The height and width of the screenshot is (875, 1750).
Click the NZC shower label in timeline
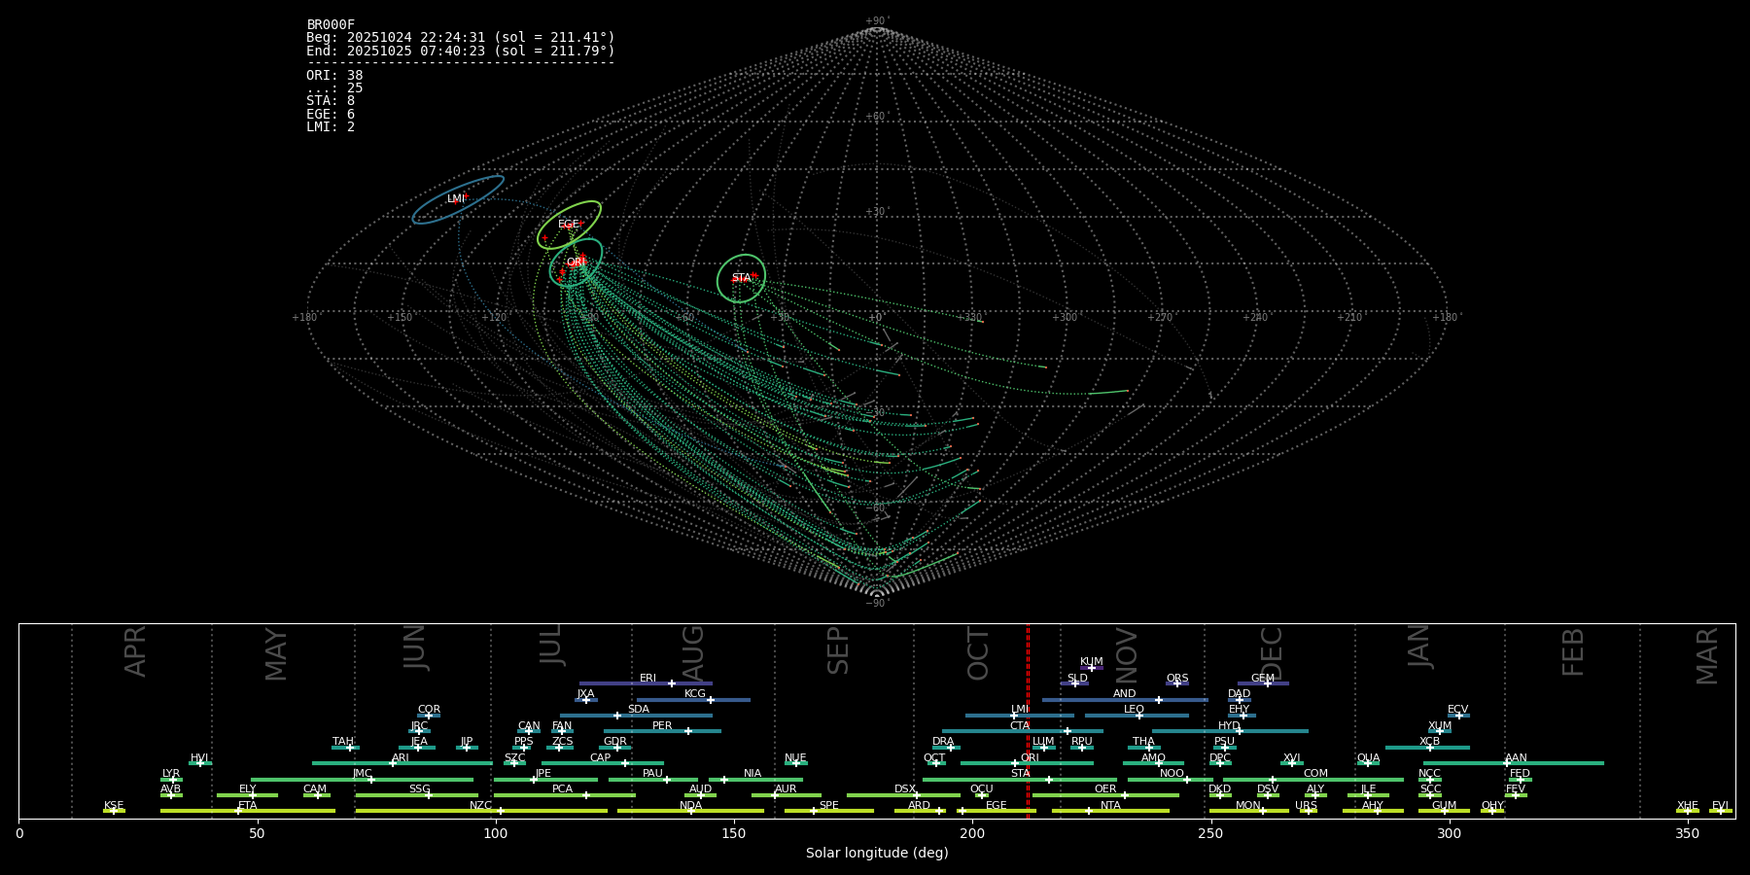click(x=481, y=806)
